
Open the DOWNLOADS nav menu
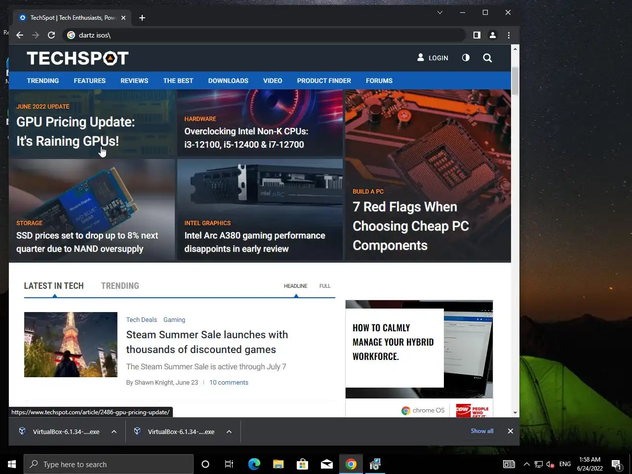click(228, 80)
